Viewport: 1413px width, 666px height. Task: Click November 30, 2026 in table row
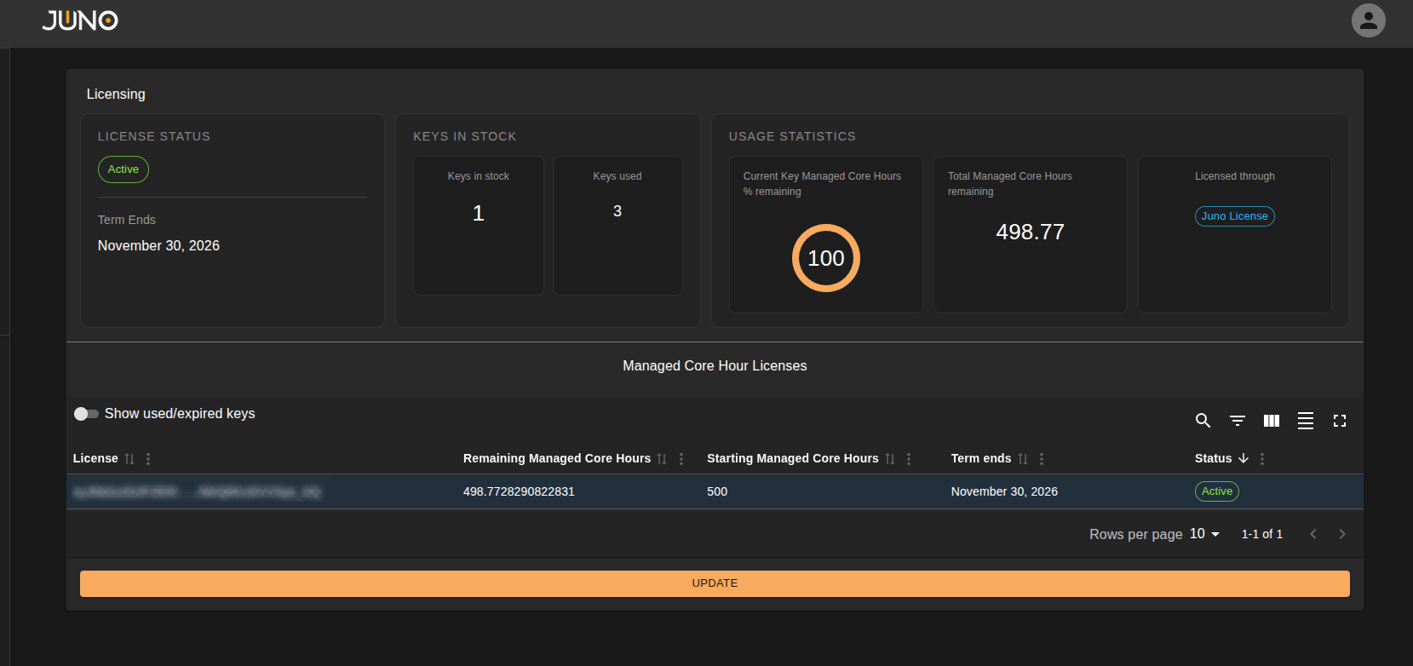click(1004, 491)
